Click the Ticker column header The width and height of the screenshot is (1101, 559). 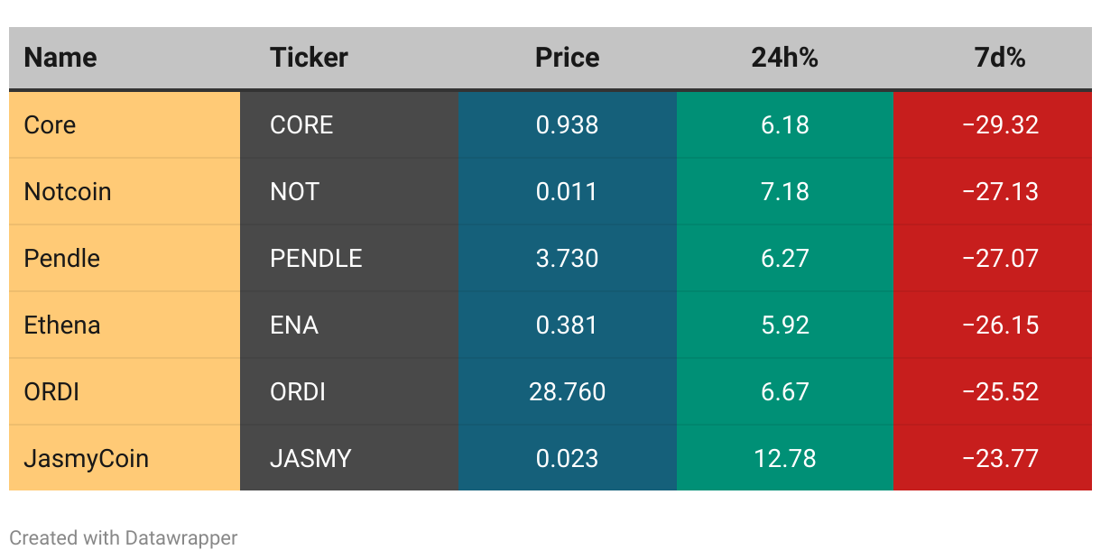click(309, 58)
